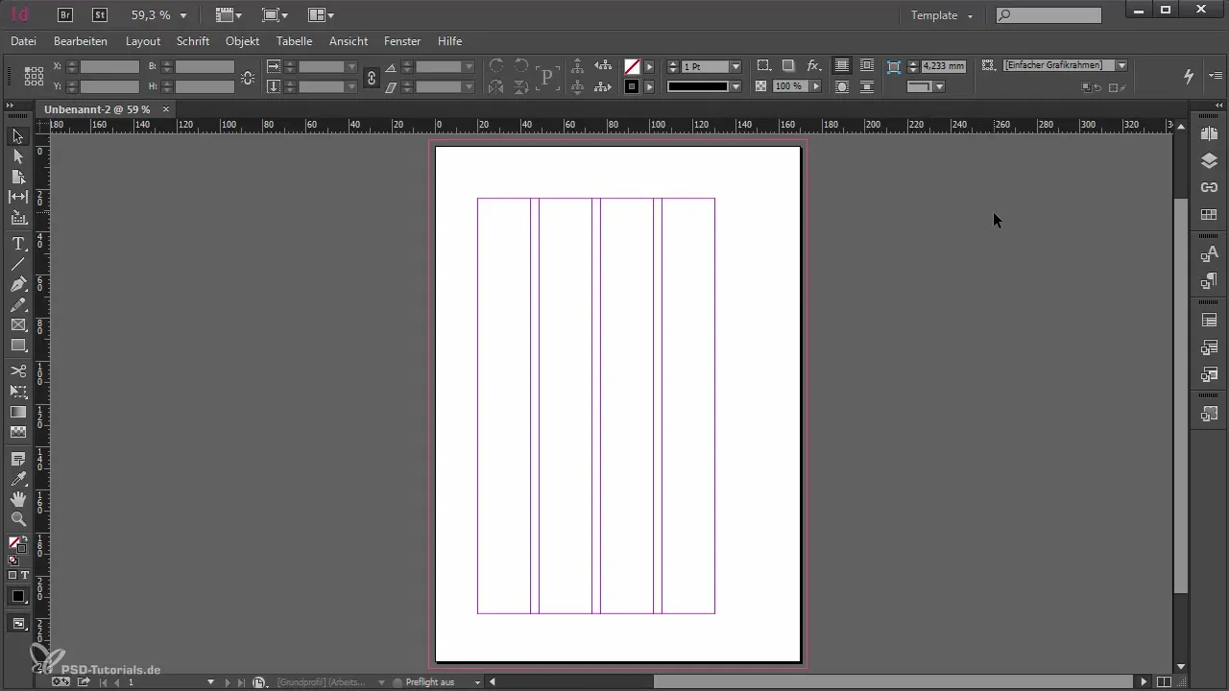Viewport: 1229px width, 691px height.
Task: Open the Objekt menu
Action: pyautogui.click(x=243, y=41)
